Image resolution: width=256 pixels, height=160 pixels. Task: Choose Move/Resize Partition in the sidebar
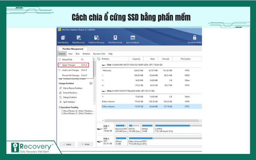coord(73,88)
